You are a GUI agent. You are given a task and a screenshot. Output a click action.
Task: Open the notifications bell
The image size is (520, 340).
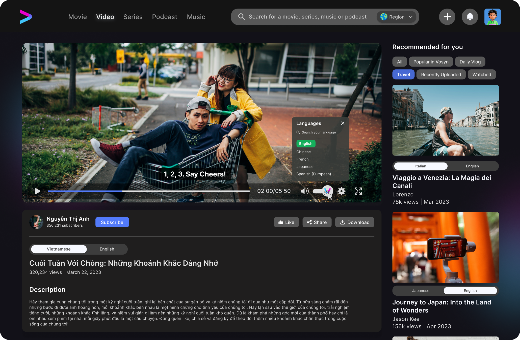pyautogui.click(x=470, y=17)
